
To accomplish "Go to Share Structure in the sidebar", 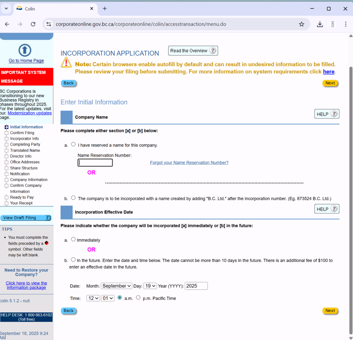I will 24,168.
